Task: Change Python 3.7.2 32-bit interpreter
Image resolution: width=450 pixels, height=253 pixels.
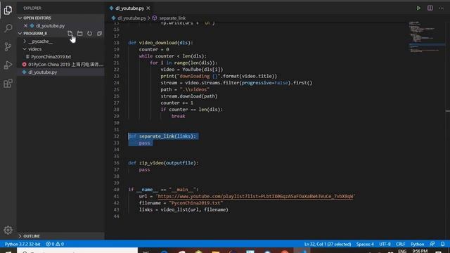Action: [x=22, y=244]
